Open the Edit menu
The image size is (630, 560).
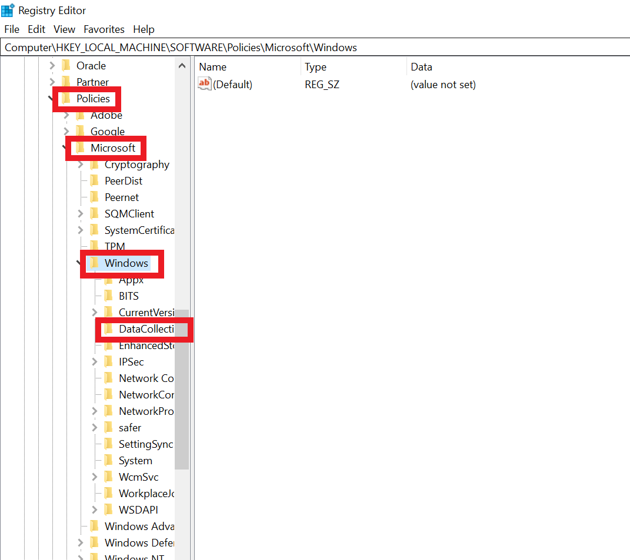36,29
